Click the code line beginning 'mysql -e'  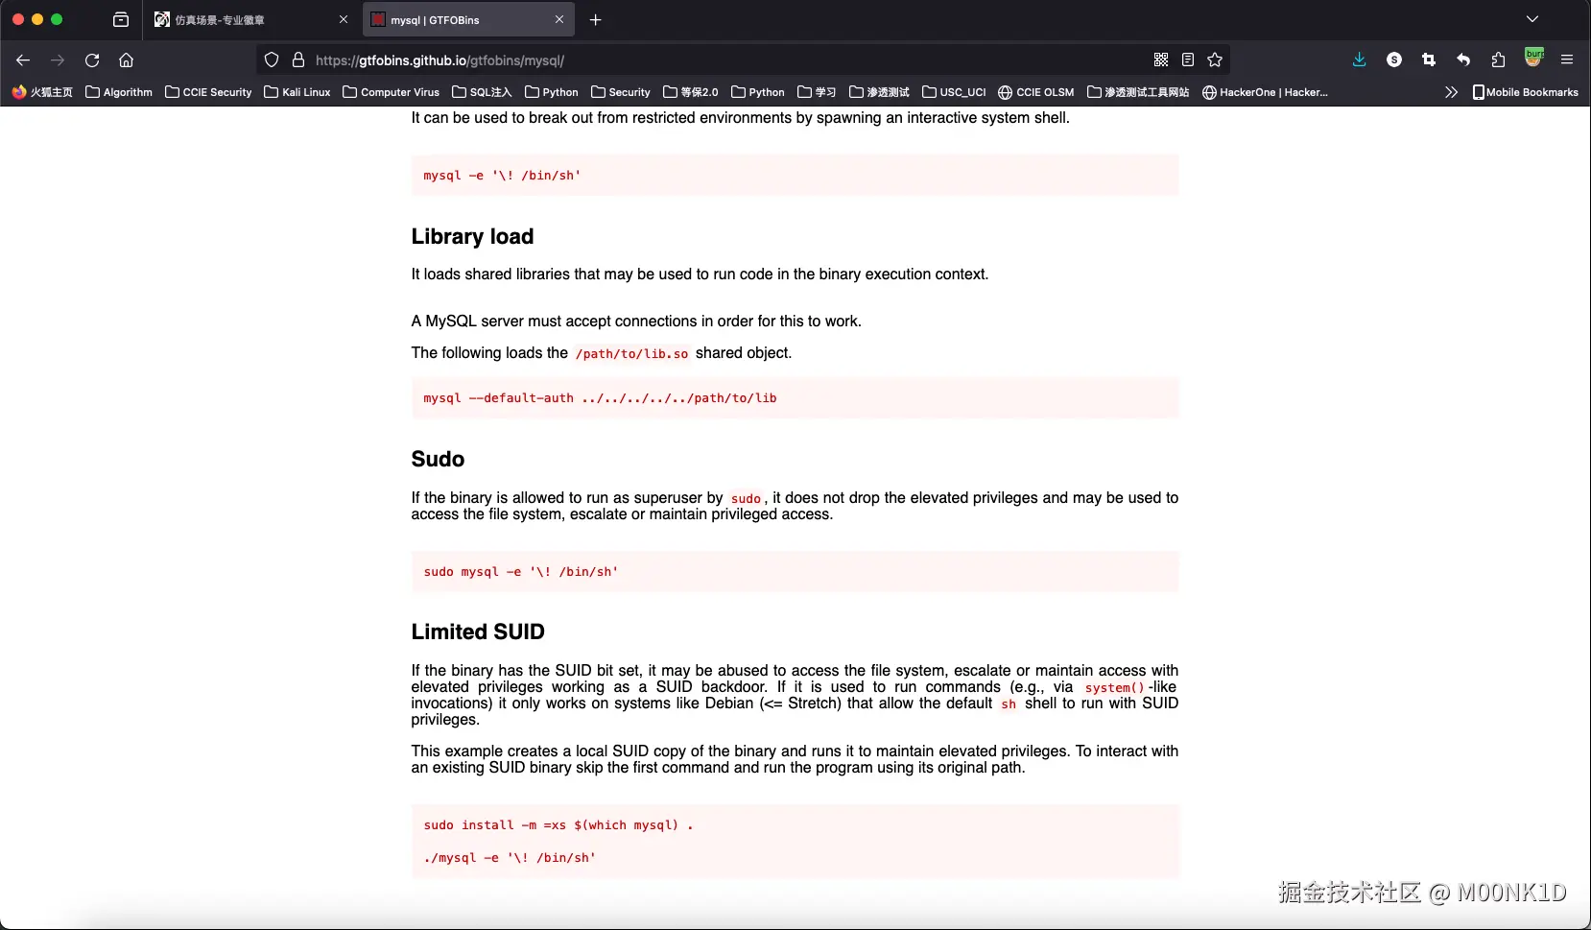[x=502, y=176]
